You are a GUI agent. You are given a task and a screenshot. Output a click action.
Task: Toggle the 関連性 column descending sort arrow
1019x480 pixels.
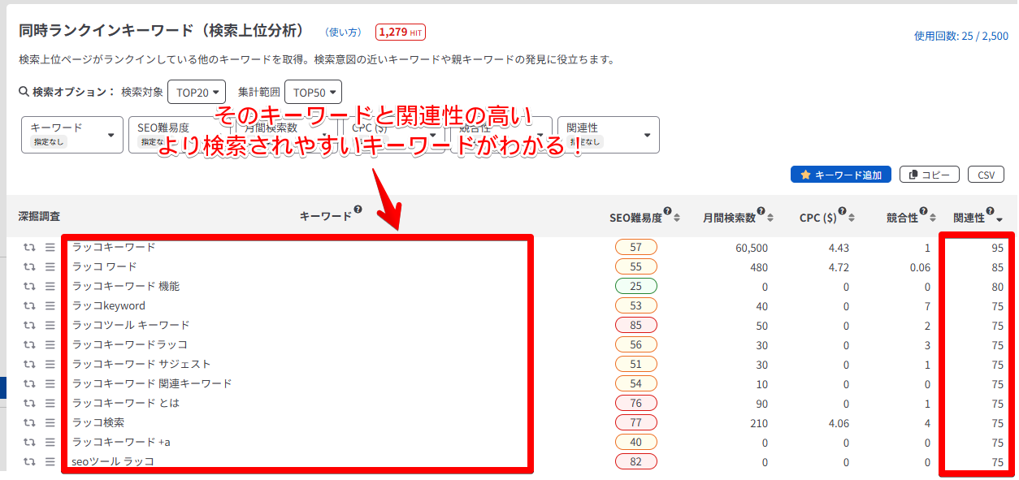[999, 218]
